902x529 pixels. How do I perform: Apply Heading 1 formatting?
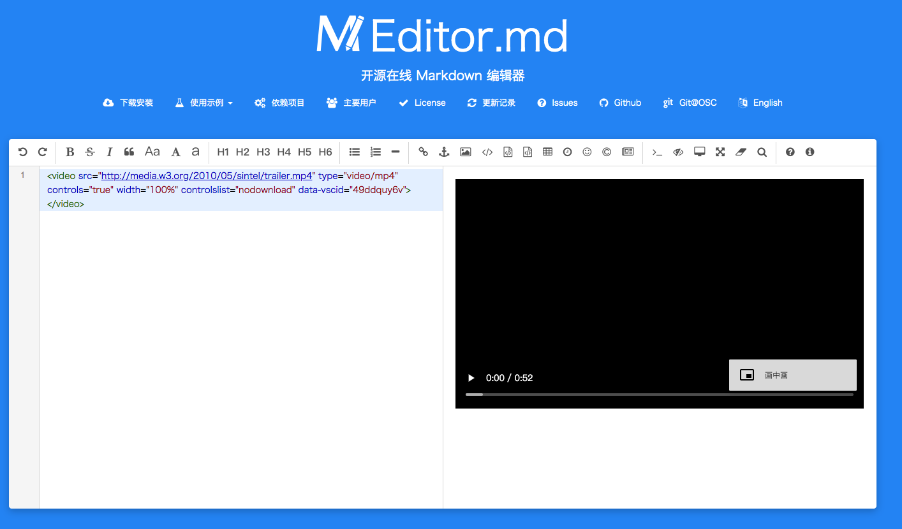[223, 152]
